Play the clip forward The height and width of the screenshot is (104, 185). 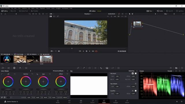pyautogui.click(x=90, y=51)
